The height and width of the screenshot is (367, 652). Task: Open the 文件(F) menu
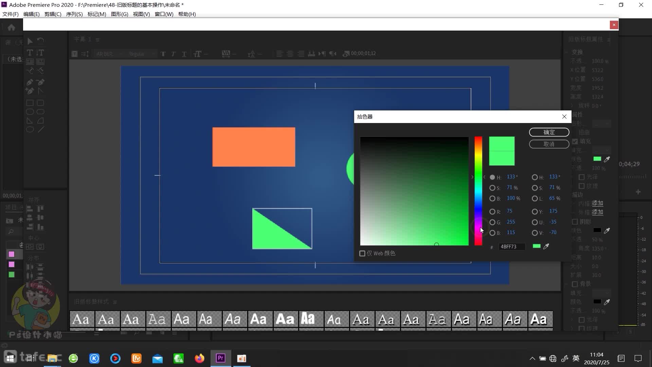tap(10, 14)
